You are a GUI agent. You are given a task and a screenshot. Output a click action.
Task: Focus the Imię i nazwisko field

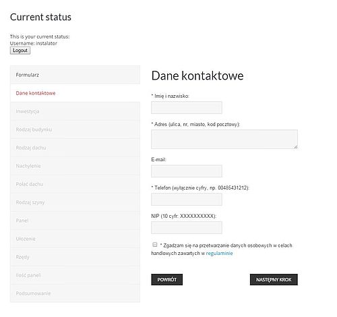click(187, 107)
